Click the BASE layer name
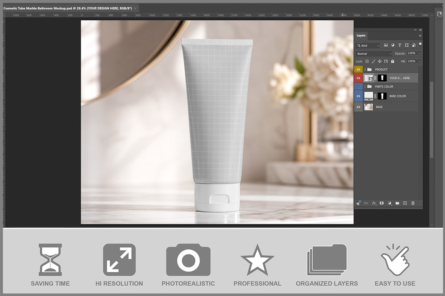Image resolution: width=445 pixels, height=296 pixels. tap(379, 107)
